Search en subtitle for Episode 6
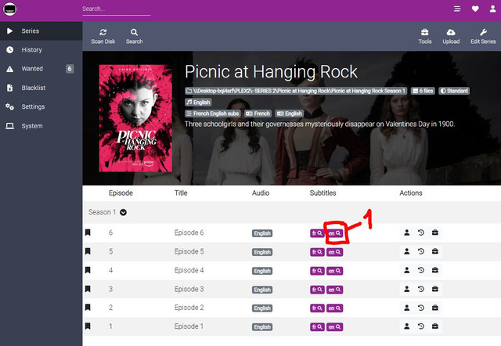The image size is (501, 346). coord(334,233)
